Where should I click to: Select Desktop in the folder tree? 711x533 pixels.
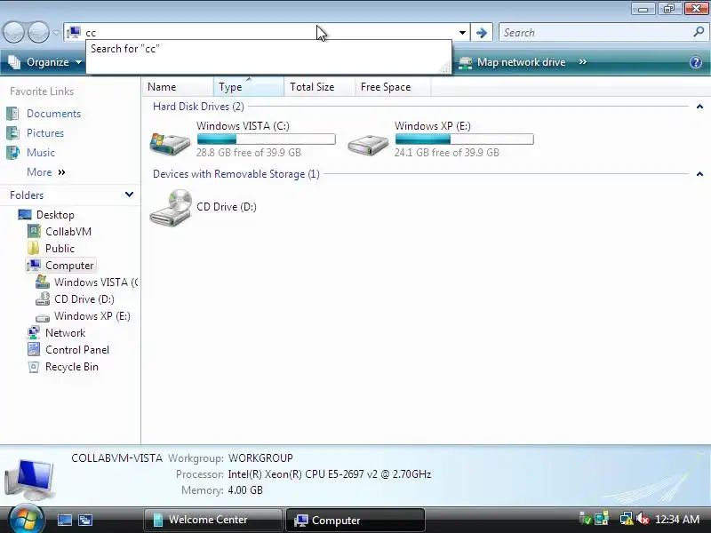coord(55,214)
